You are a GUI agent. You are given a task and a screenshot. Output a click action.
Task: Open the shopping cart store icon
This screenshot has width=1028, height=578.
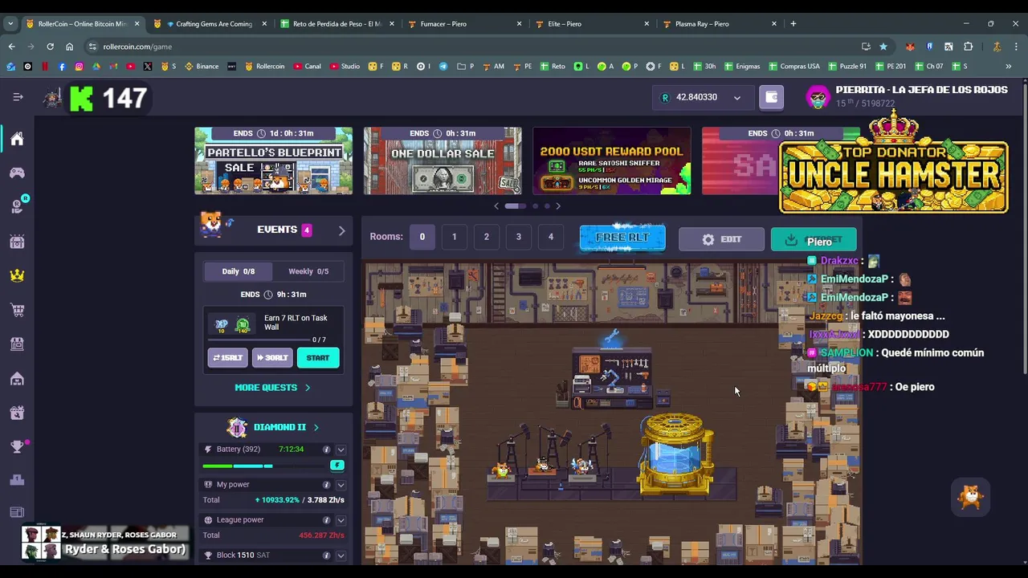[x=17, y=310]
